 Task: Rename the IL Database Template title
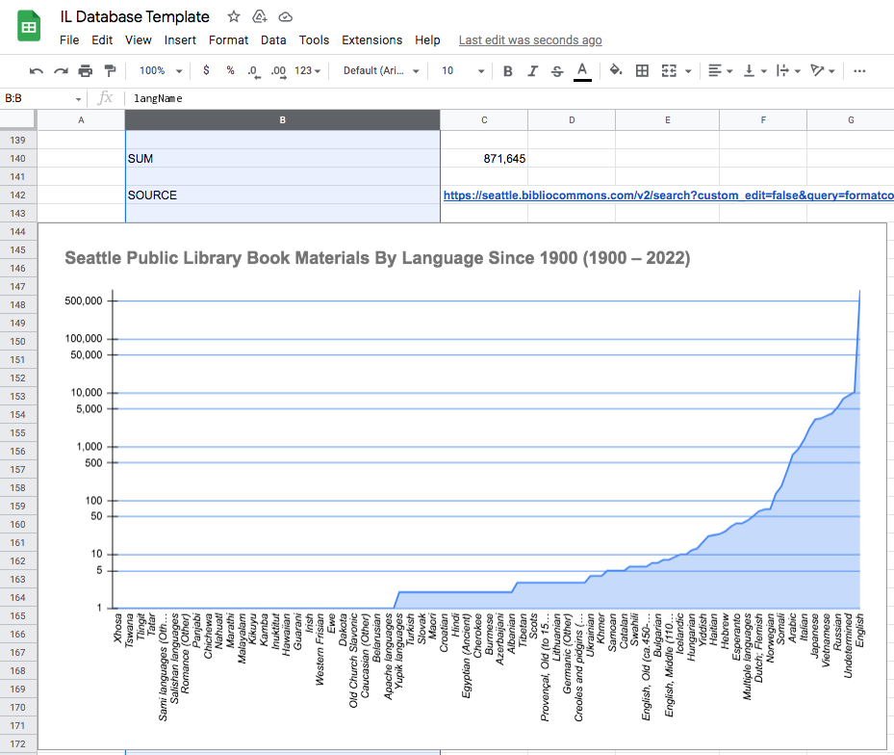(x=135, y=16)
